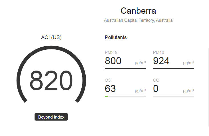Click the large 820 AQI number
The image size is (209, 136).
tap(51, 81)
